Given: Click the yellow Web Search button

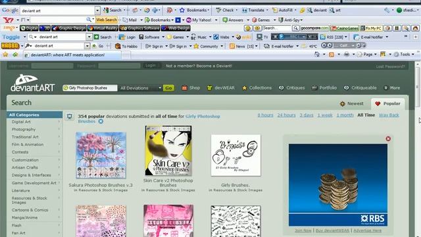Looking at the screenshot, I should click(x=107, y=20).
